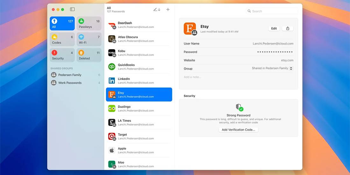Click the key icon in All tile
The image size is (350, 175).
pos(54,21)
